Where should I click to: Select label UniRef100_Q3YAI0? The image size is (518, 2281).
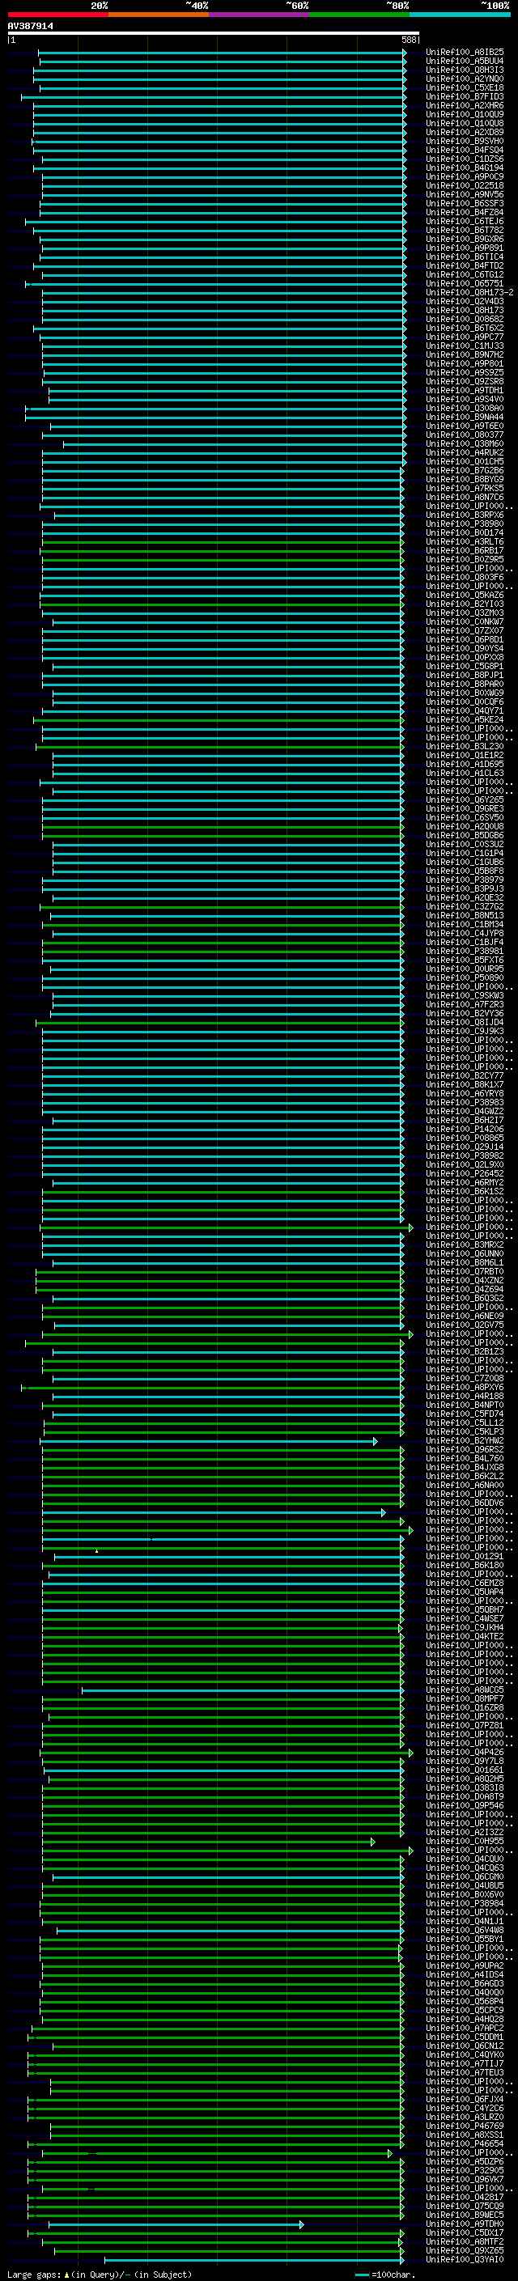point(464,2259)
